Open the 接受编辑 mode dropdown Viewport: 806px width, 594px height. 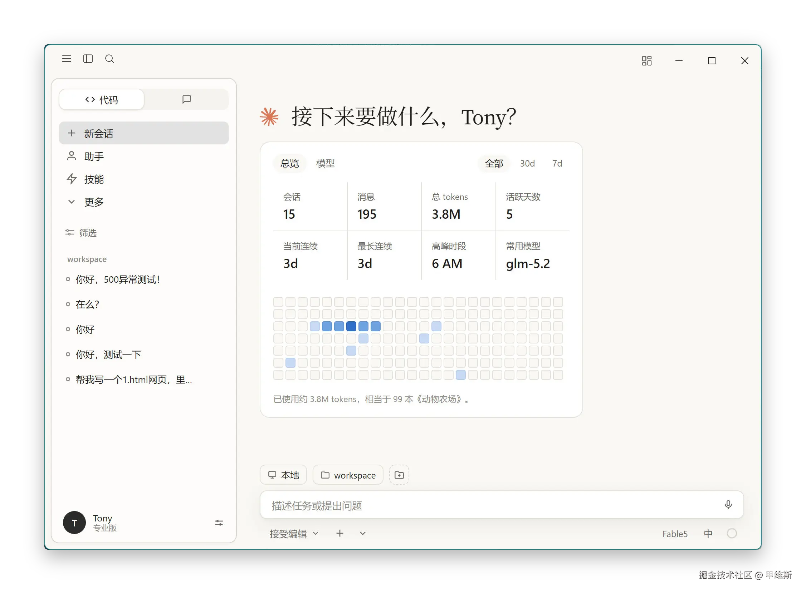(294, 534)
